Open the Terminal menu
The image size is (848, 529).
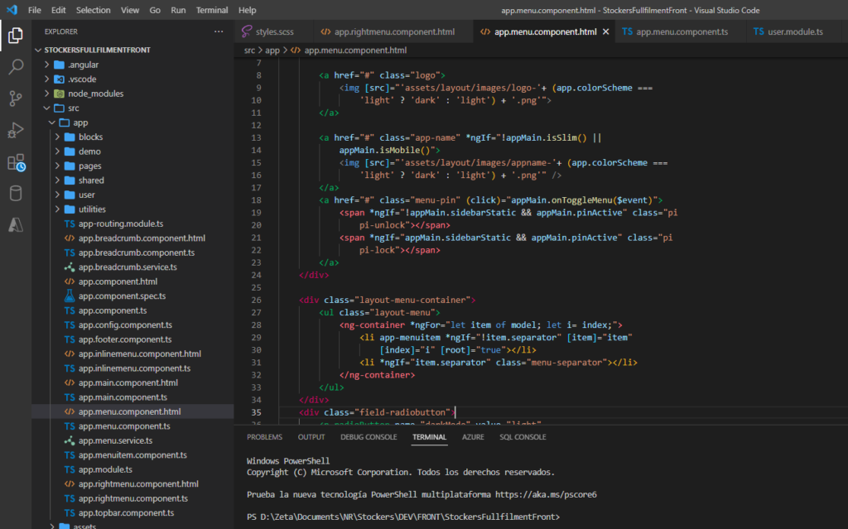pos(212,10)
